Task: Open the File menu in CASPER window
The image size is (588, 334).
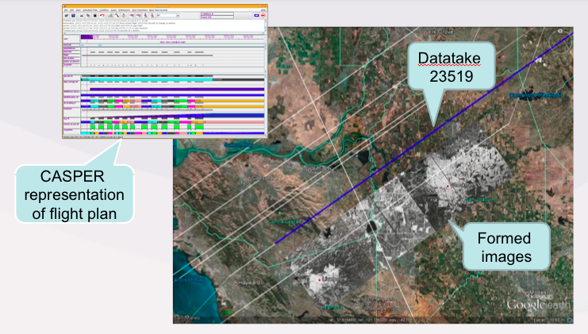Action: 66,10
